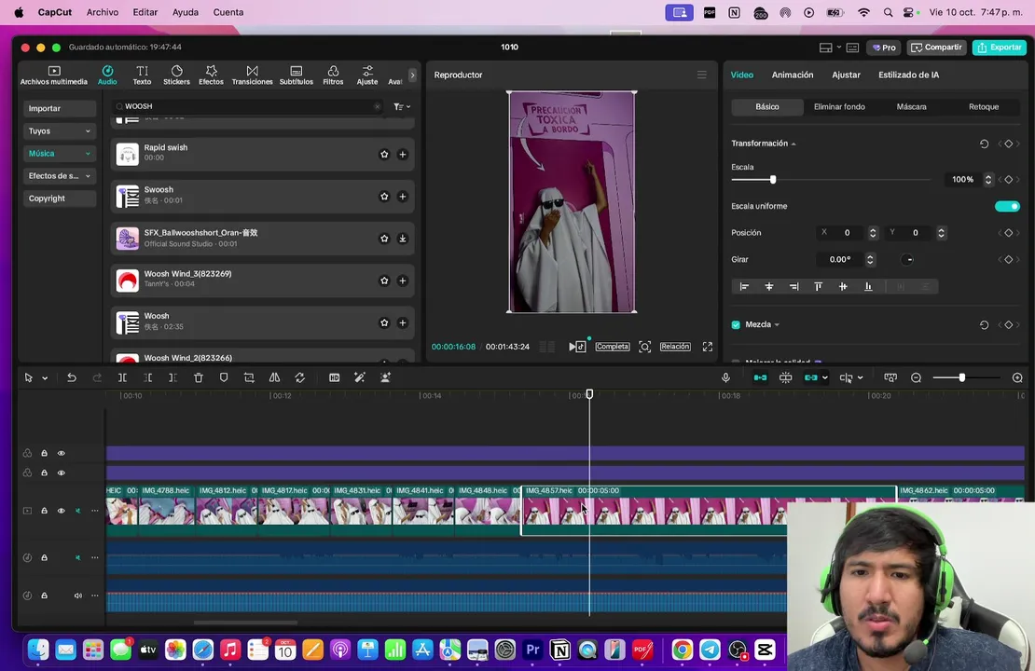The image size is (1035, 671).
Task: Toggle Escala uniforme switch
Action: [1007, 207]
